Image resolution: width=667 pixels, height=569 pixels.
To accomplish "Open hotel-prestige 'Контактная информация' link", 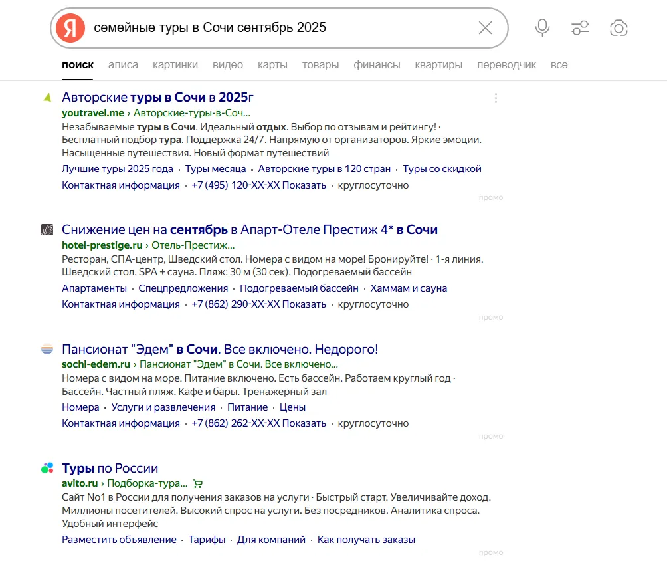I will tap(121, 304).
